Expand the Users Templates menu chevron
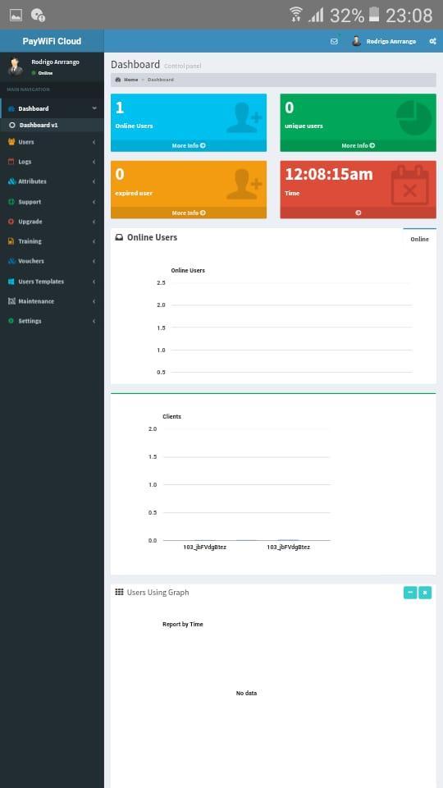Image resolution: width=443 pixels, height=788 pixels. (94, 282)
